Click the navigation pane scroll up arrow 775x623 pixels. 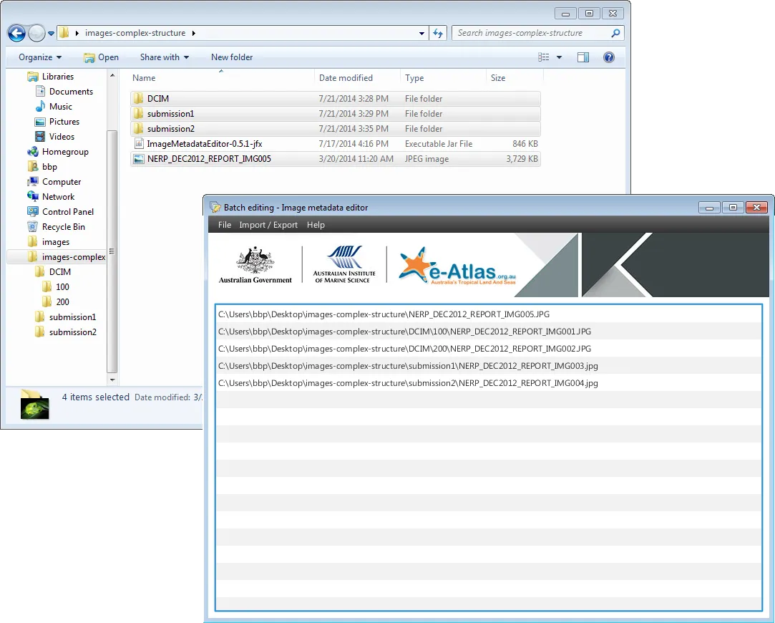tap(112, 75)
